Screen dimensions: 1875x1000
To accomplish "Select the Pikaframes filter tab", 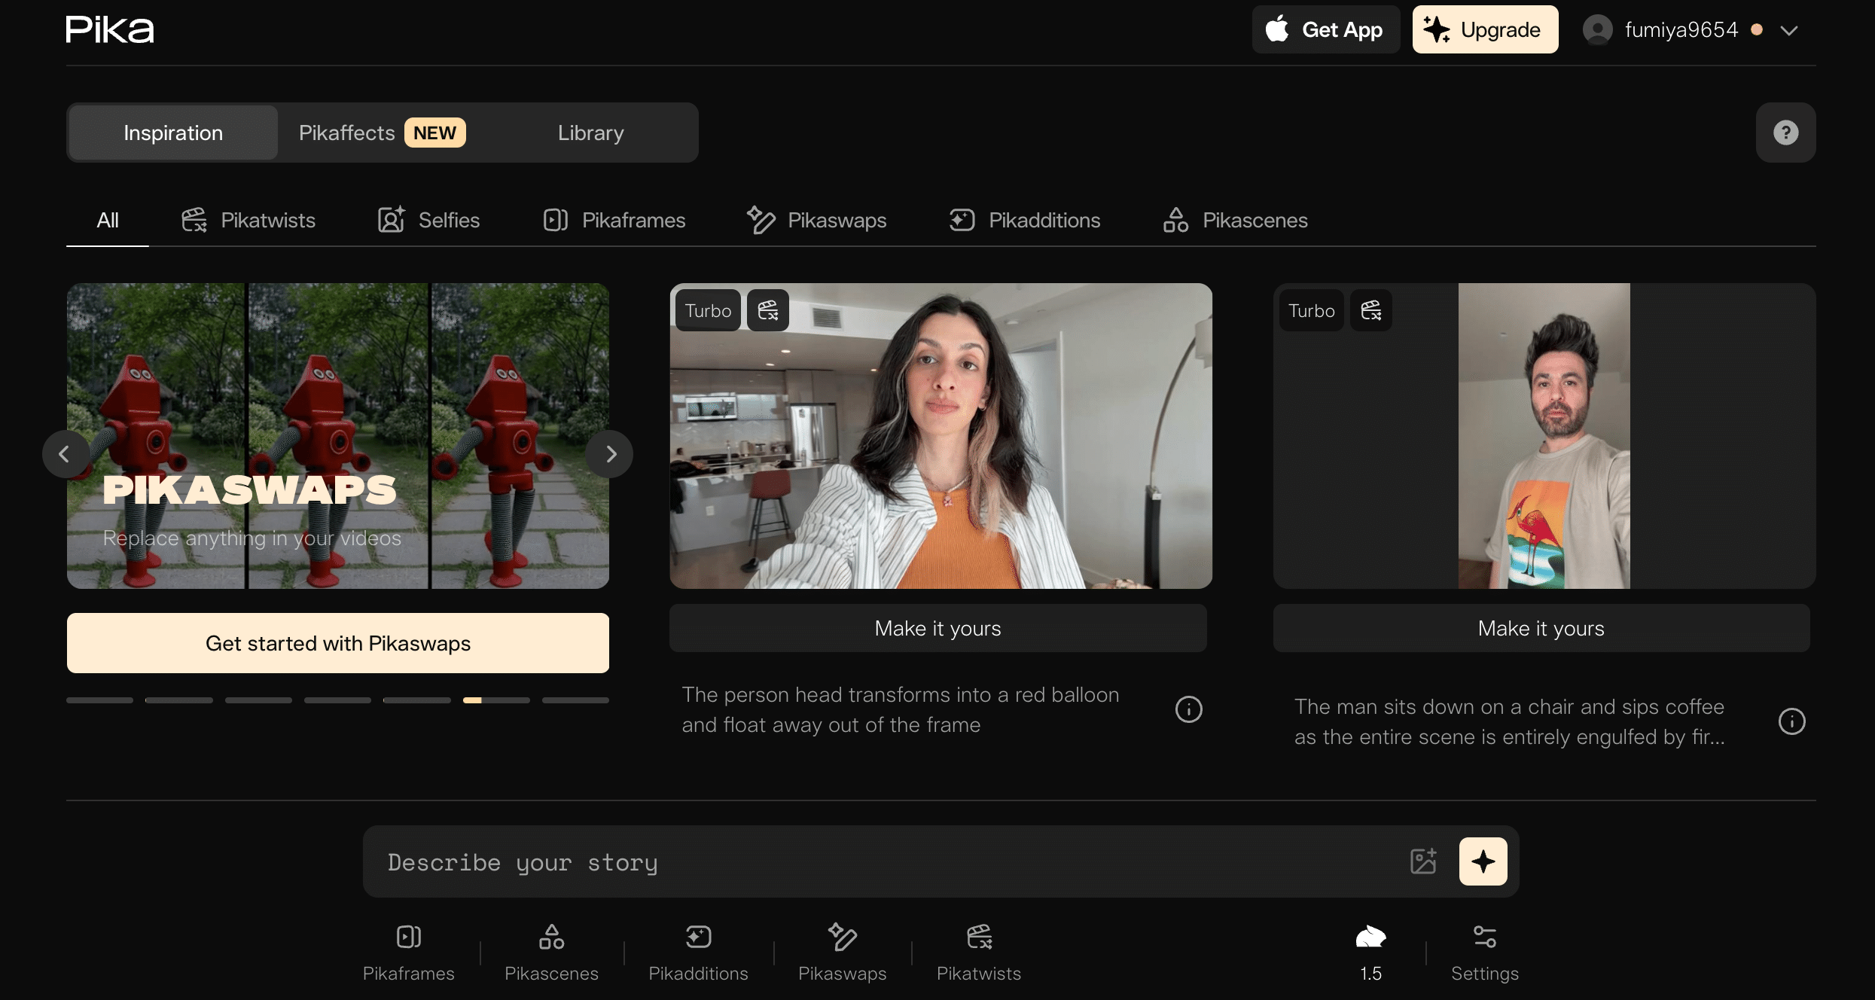I will 614,220.
